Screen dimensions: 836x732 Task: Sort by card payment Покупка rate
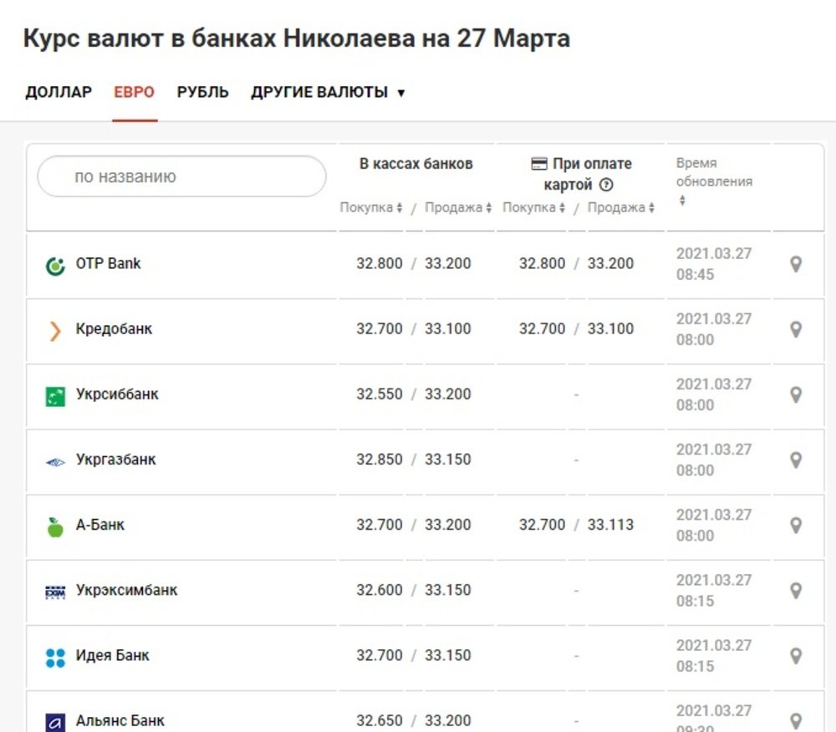[x=533, y=207]
